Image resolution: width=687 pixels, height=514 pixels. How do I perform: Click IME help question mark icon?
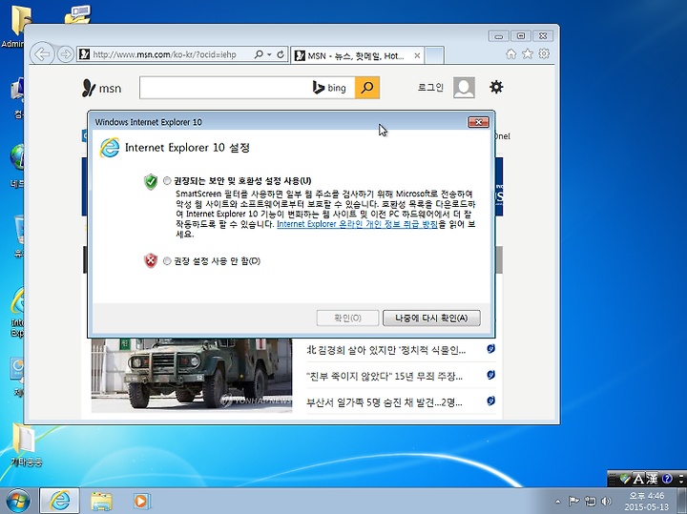pyautogui.click(x=667, y=479)
